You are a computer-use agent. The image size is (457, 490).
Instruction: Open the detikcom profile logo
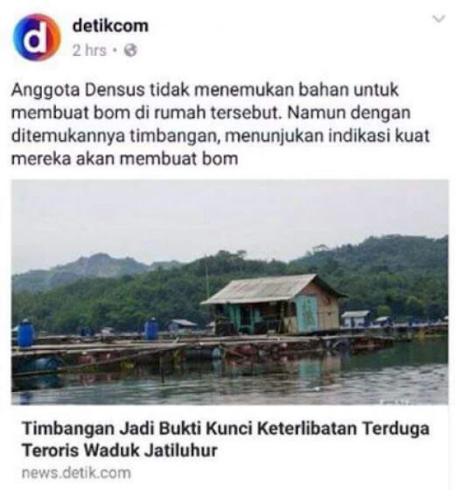coord(38,38)
